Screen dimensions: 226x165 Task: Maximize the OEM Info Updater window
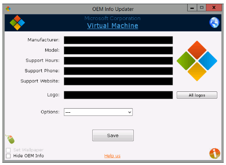click(202, 8)
